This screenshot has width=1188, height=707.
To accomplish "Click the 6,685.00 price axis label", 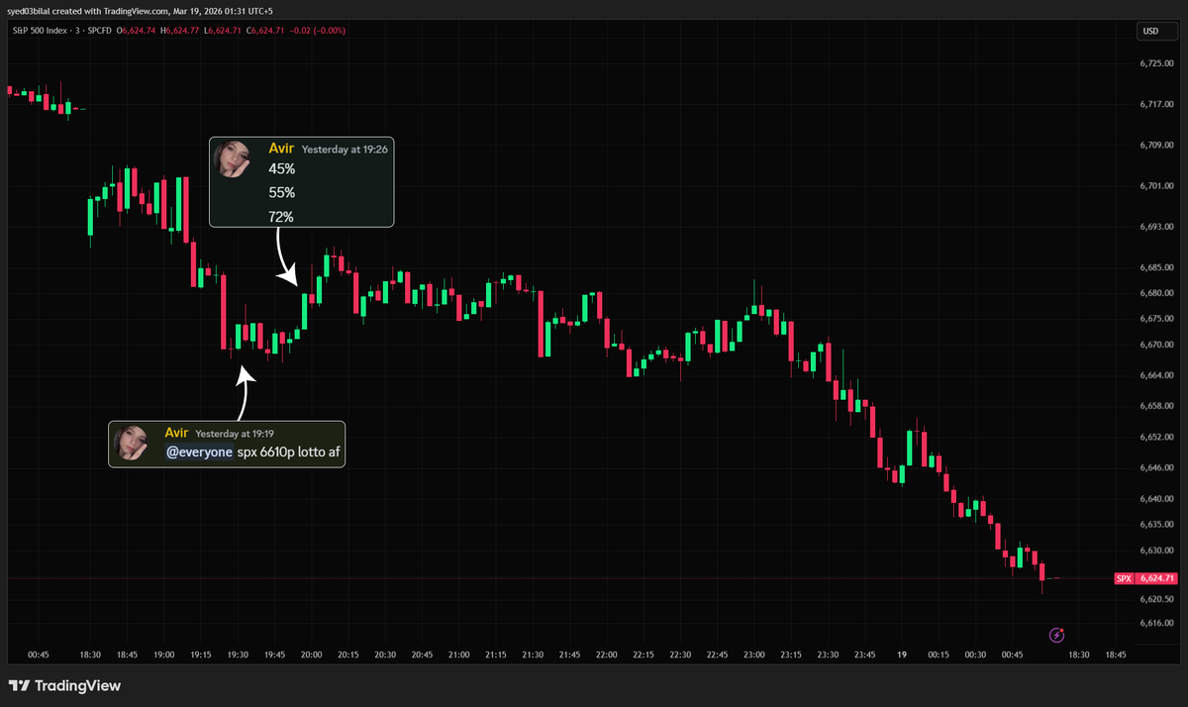I will click(x=1156, y=267).
